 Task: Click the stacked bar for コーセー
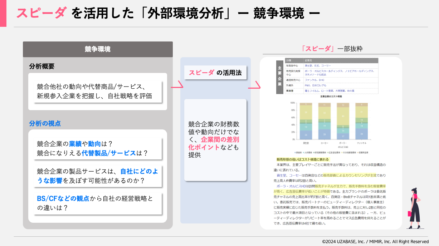(325, 121)
